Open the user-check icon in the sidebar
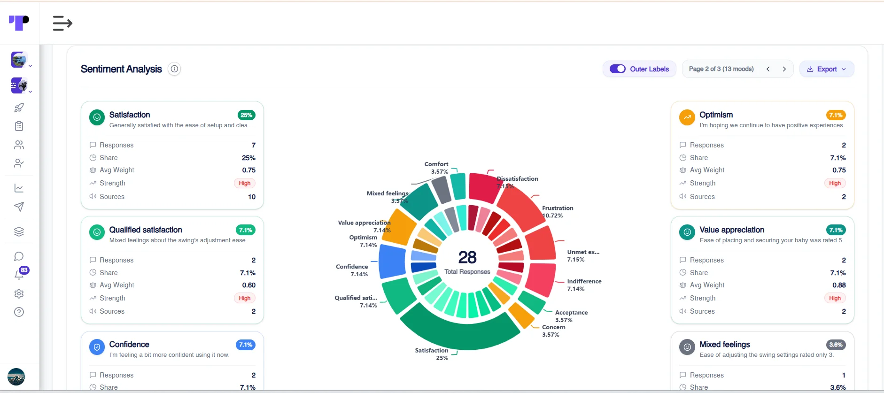The height and width of the screenshot is (393, 884). pos(19,163)
